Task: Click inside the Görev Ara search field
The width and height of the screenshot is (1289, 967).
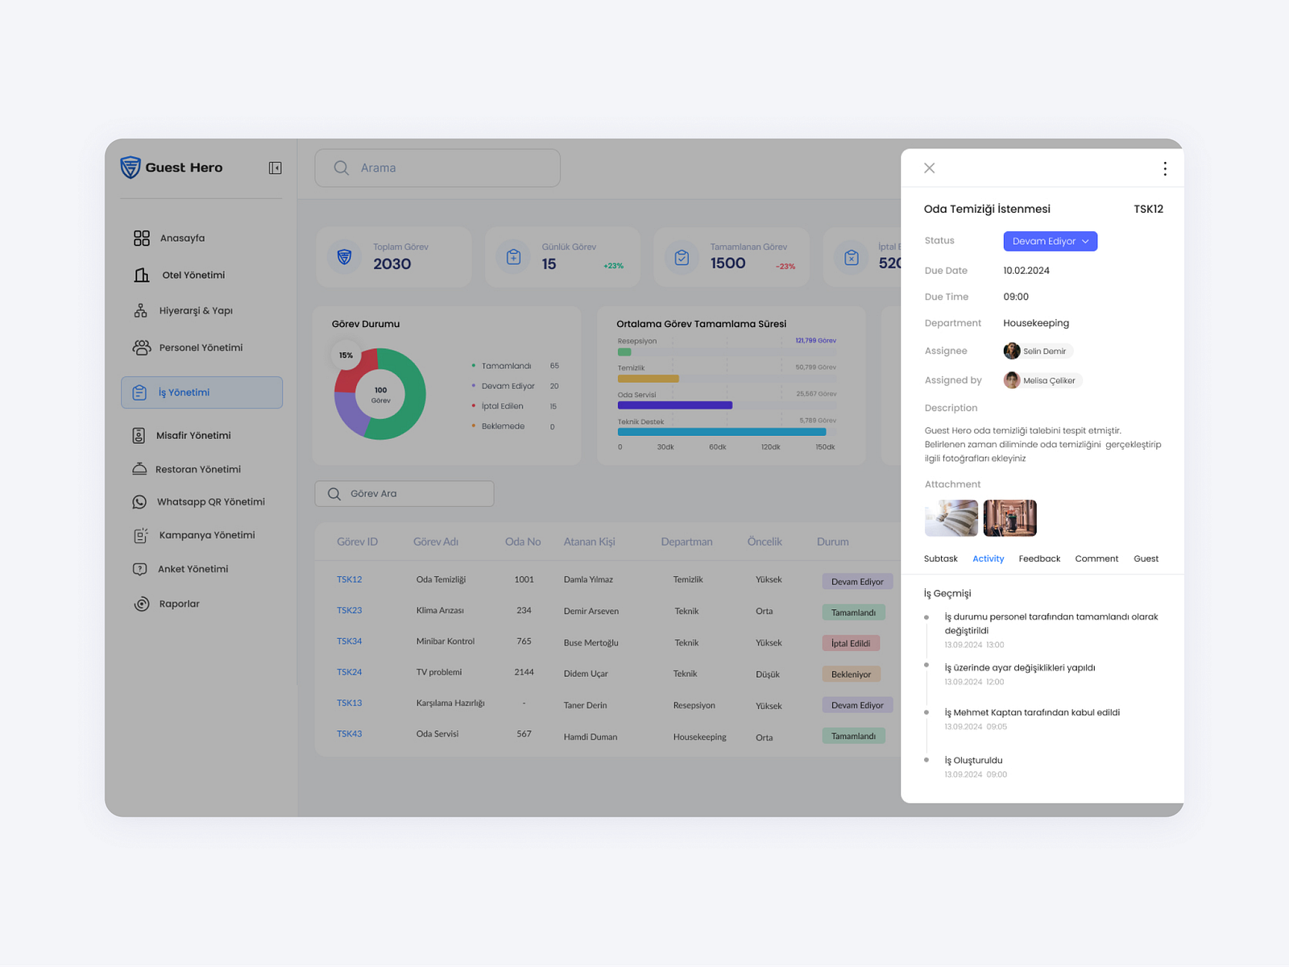Action: (x=404, y=493)
